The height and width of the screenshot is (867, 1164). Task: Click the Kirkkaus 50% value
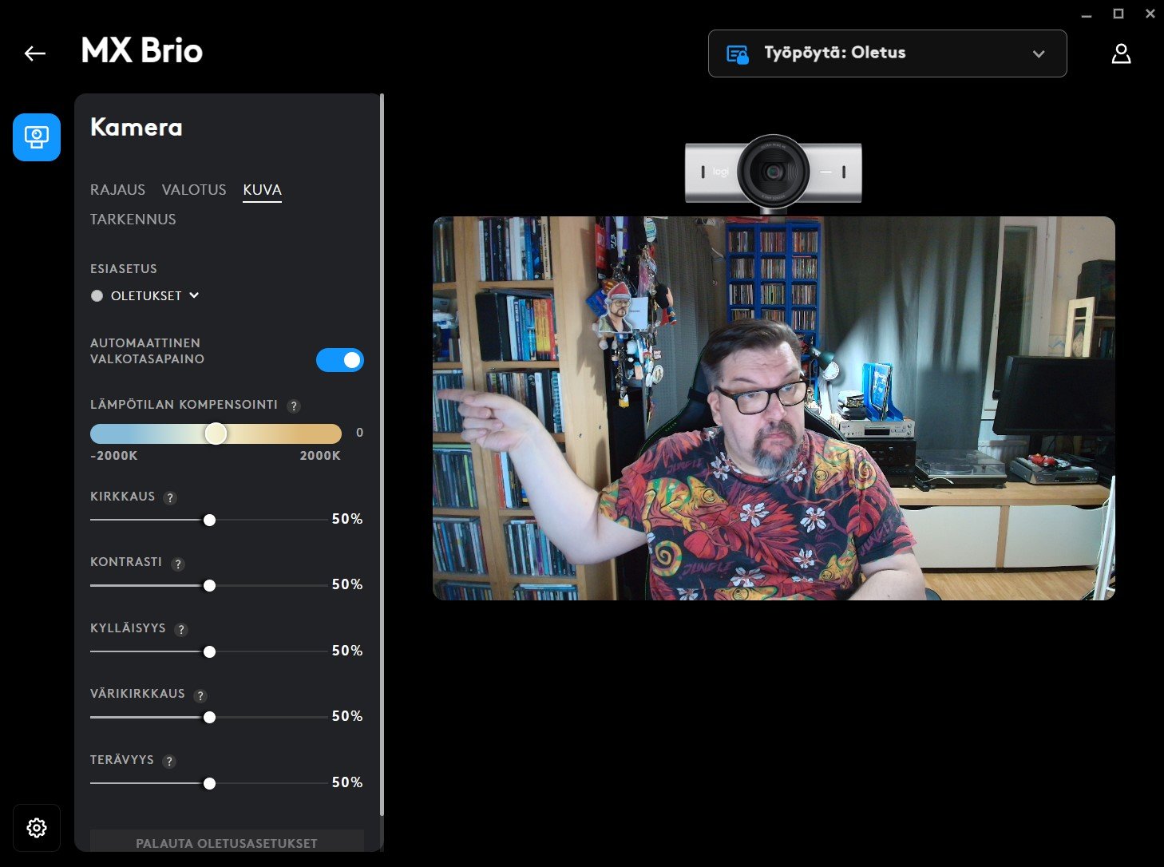[347, 519]
